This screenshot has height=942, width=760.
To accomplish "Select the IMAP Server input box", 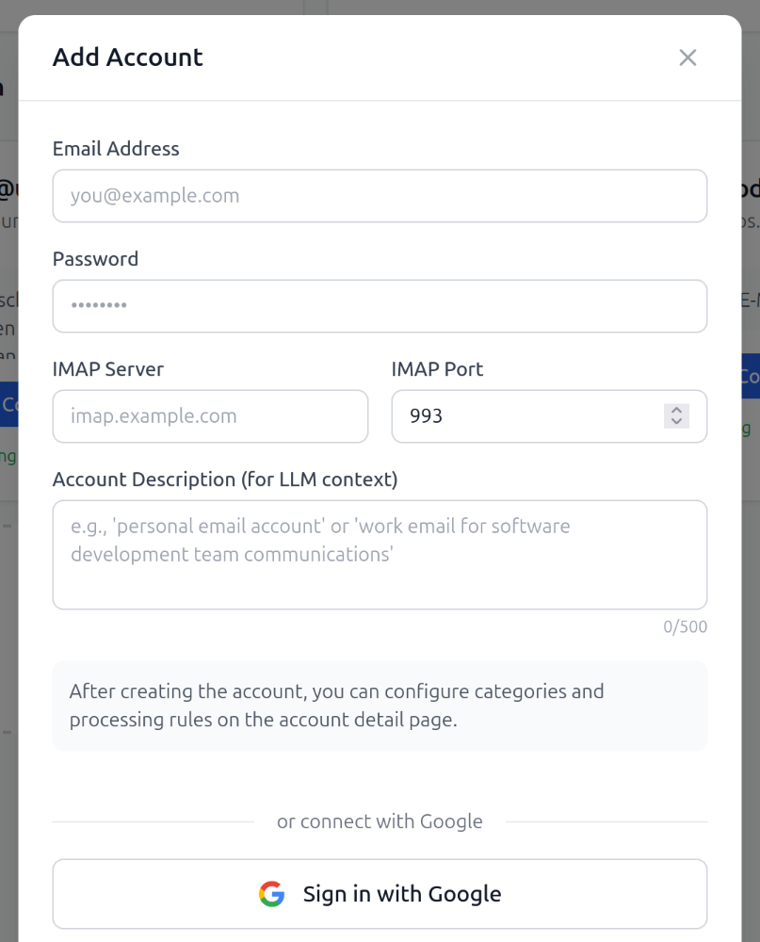I will tap(209, 416).
